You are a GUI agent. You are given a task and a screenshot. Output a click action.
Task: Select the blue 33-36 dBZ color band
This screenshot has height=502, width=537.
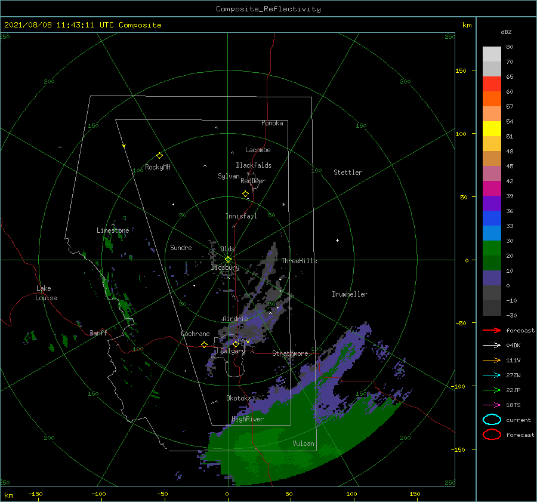[492, 218]
